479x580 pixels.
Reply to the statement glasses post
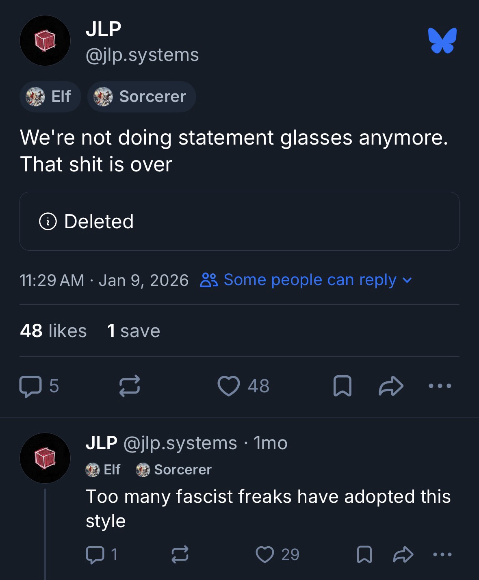(30, 386)
